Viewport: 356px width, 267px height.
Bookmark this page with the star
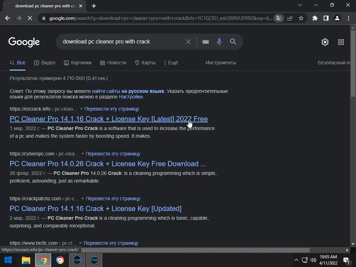(301, 18)
